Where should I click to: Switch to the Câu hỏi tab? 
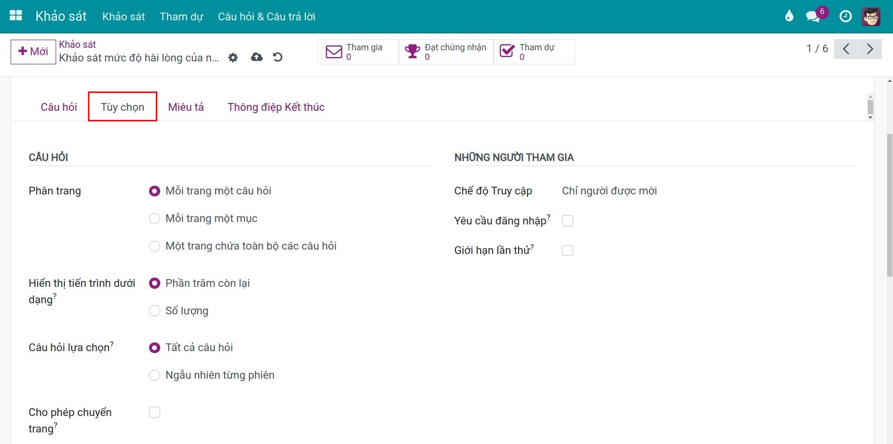pyautogui.click(x=59, y=107)
